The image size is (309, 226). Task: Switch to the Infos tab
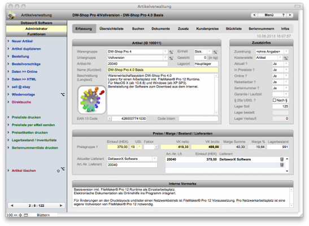(x=285, y=29)
